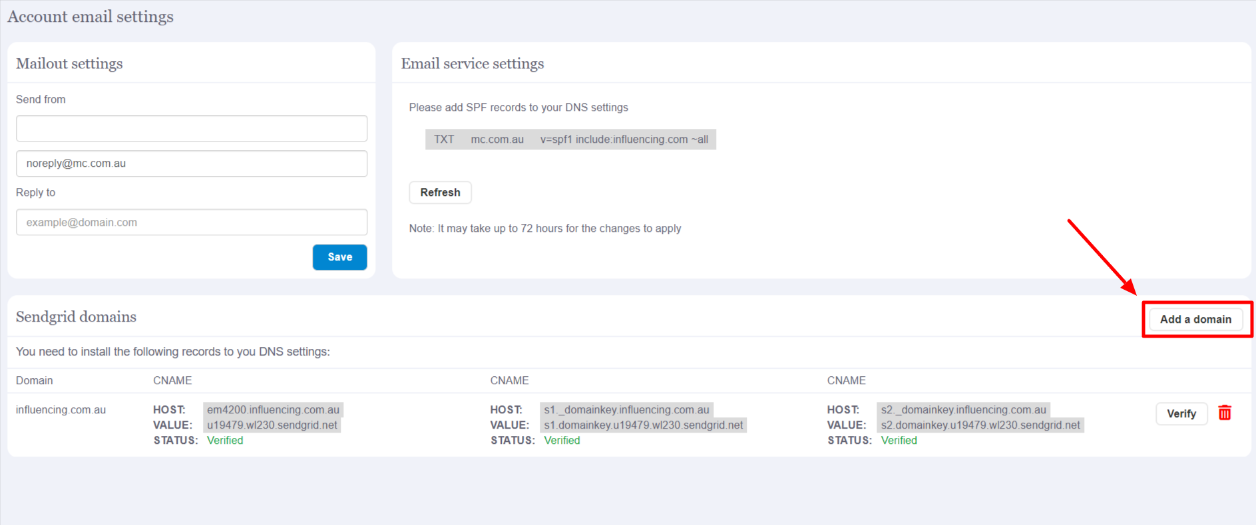
Task: Save the mailout settings
Action: point(339,257)
